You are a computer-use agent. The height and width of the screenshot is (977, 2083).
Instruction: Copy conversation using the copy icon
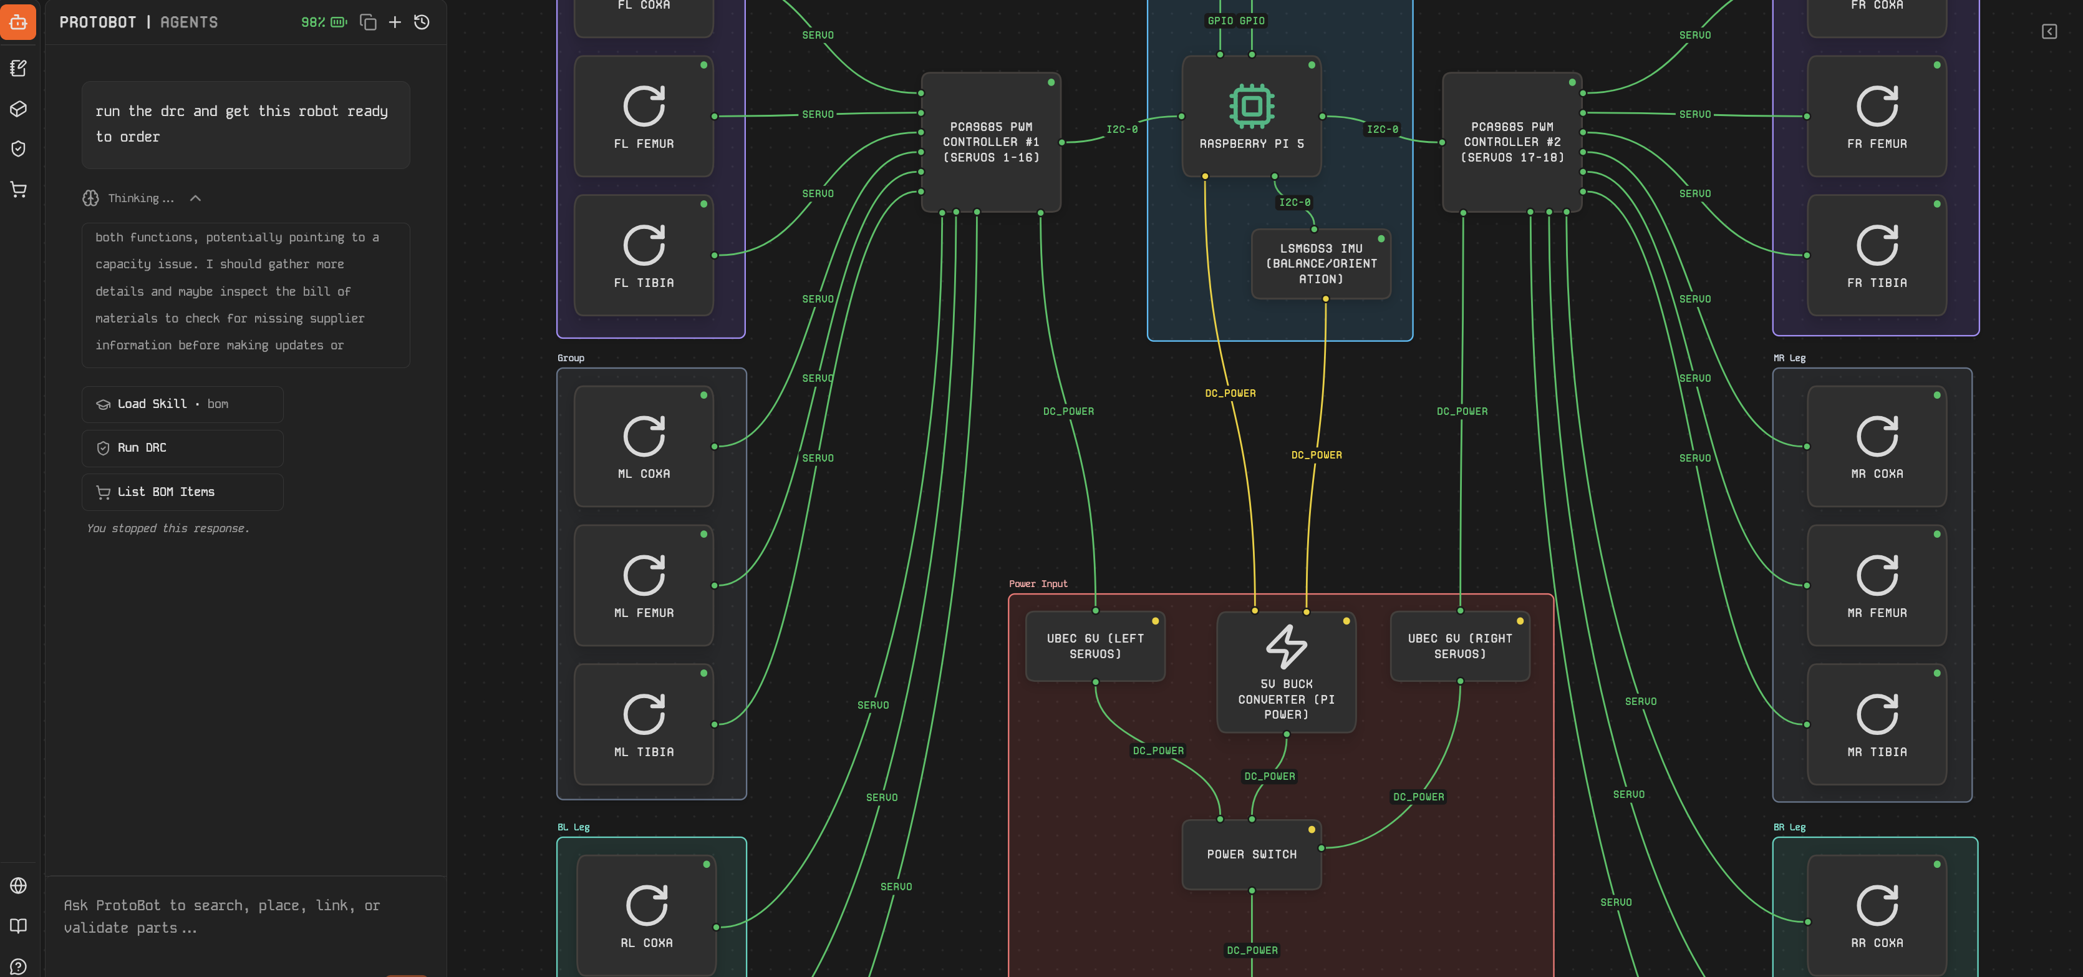[368, 22]
